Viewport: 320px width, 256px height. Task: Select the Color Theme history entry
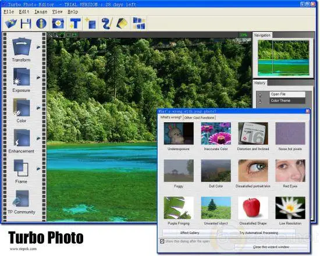click(287, 101)
